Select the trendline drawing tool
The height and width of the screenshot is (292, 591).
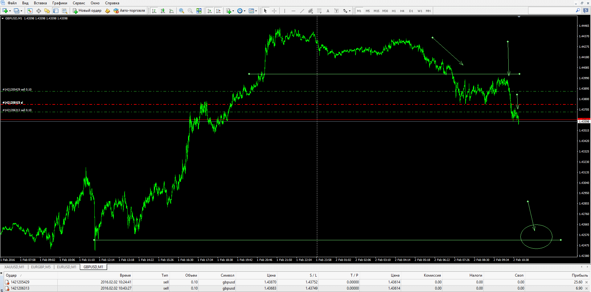[x=302, y=11]
